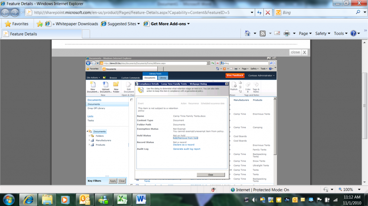Click the Home house icon in command bar

point(248,33)
